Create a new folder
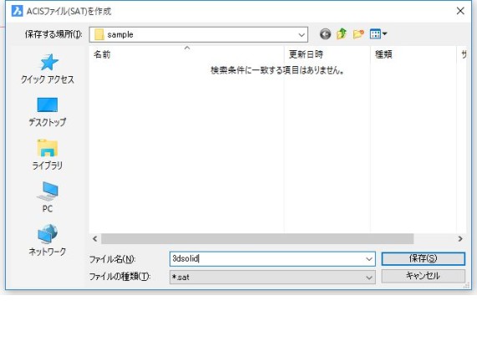 (x=358, y=34)
